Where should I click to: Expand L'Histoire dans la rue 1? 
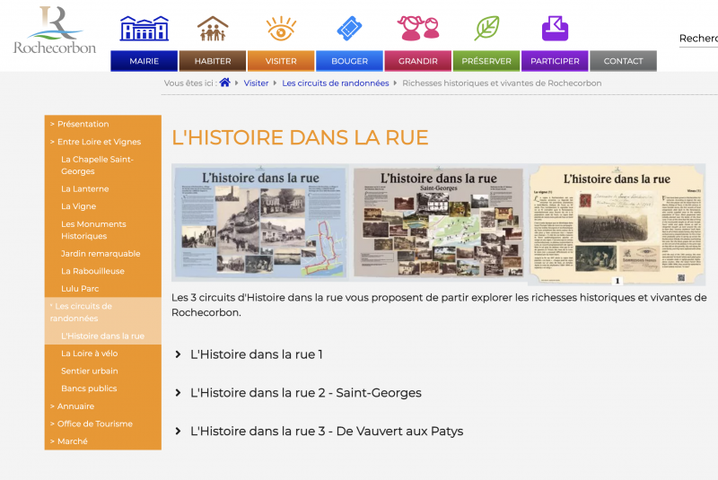(x=256, y=354)
